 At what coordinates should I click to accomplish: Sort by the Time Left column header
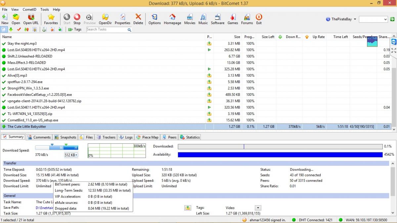[x=338, y=37]
